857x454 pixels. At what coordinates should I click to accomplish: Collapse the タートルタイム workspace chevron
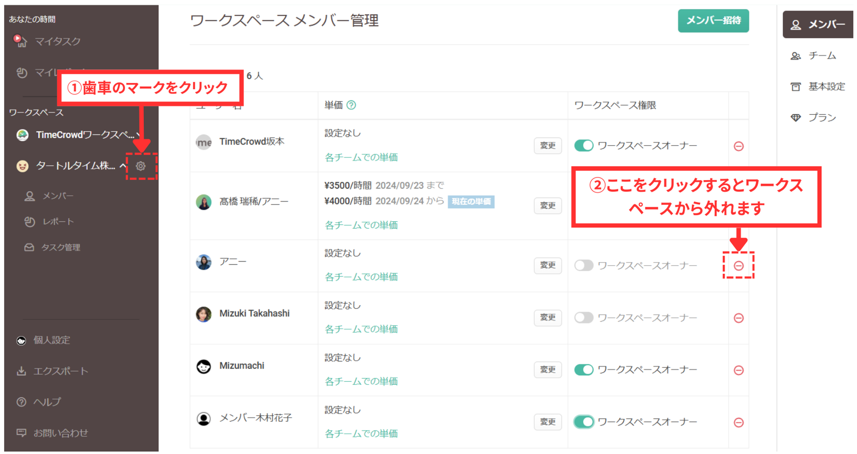coord(123,166)
